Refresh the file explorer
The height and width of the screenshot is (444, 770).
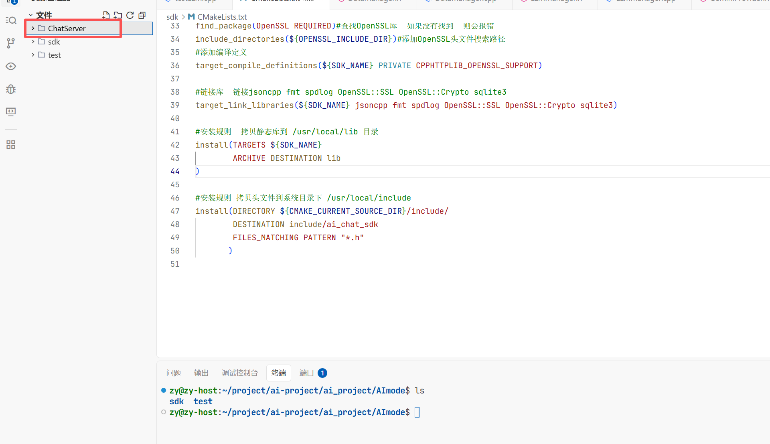point(130,15)
